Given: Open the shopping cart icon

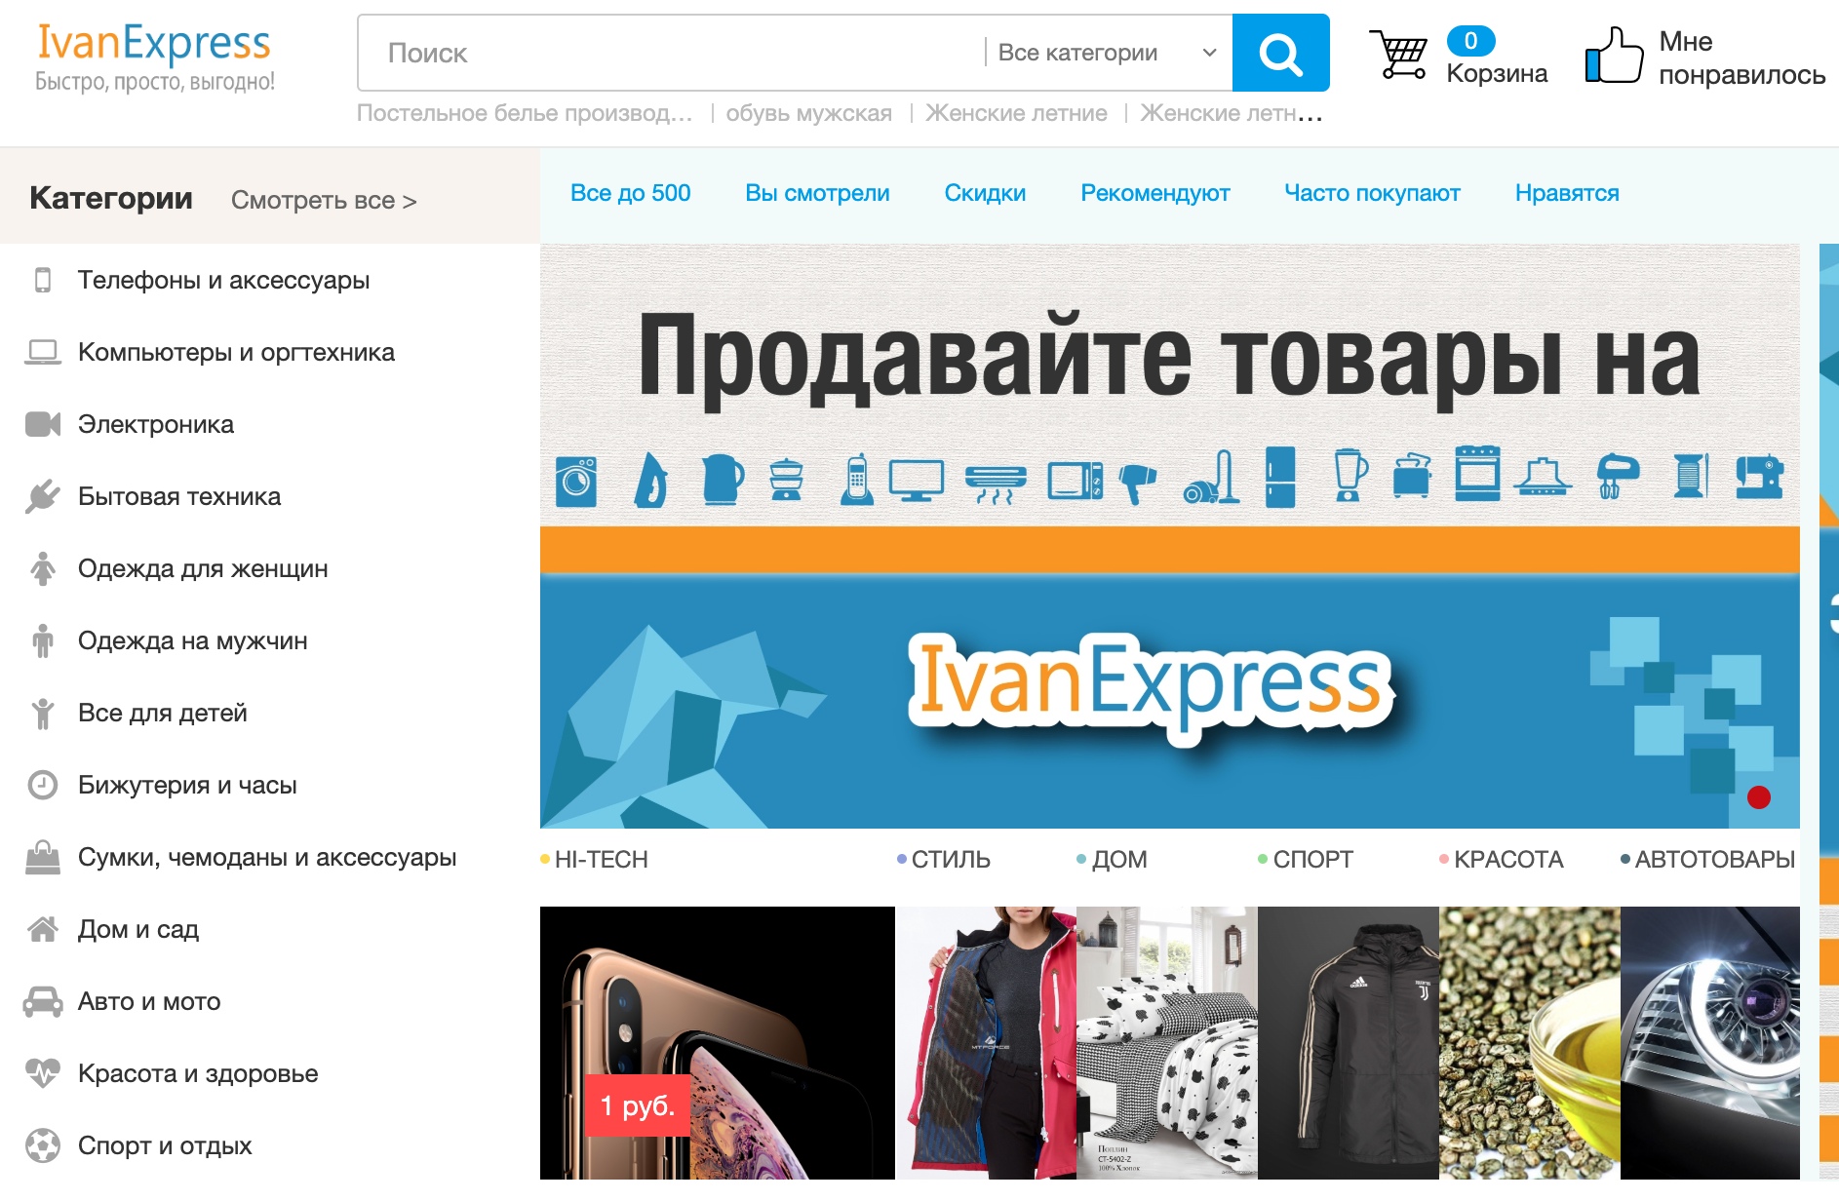Looking at the screenshot, I should coord(1398,55).
